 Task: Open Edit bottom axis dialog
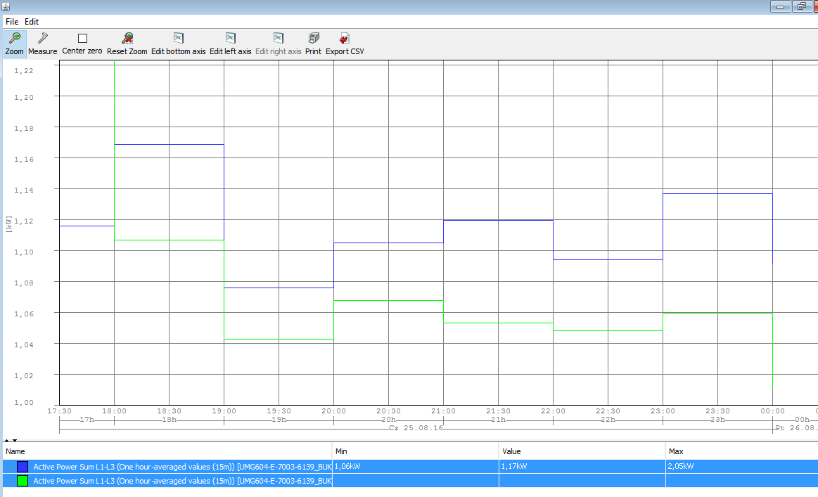click(x=179, y=44)
